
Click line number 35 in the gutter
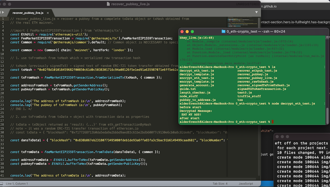2,152
